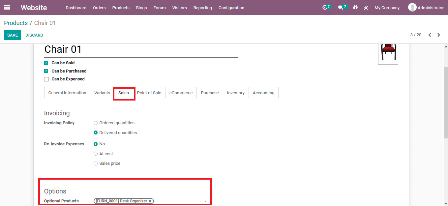
Task: Select Sales price re-invoice option
Action: point(96,163)
